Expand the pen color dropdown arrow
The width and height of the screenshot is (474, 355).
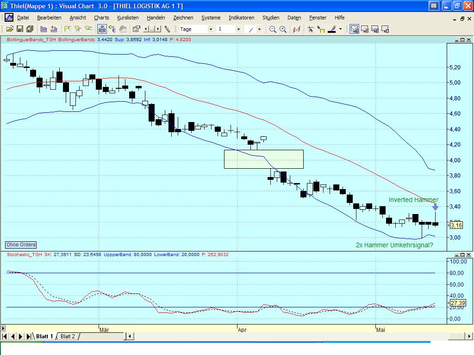[340, 29]
